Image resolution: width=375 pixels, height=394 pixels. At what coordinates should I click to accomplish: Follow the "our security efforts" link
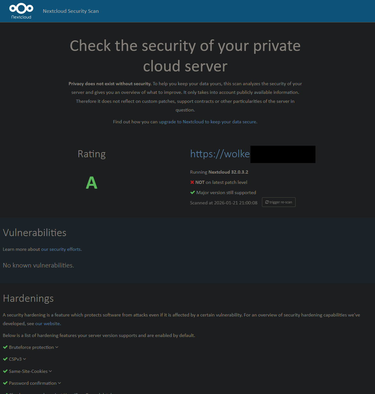[x=61, y=249]
